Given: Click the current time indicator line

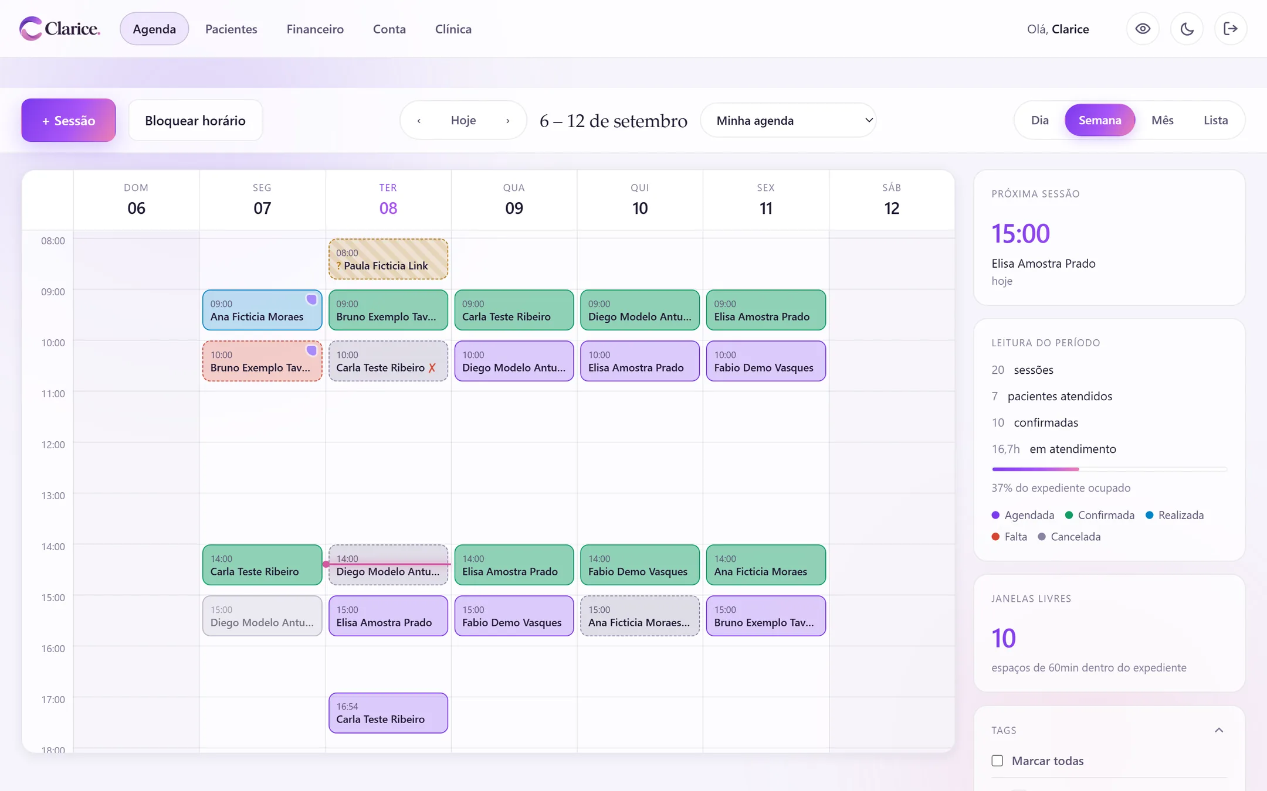Looking at the screenshot, I should 387,564.
